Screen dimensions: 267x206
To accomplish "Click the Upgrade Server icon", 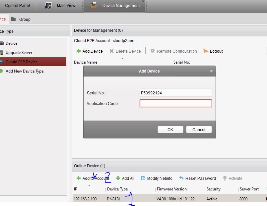I will (2, 53).
